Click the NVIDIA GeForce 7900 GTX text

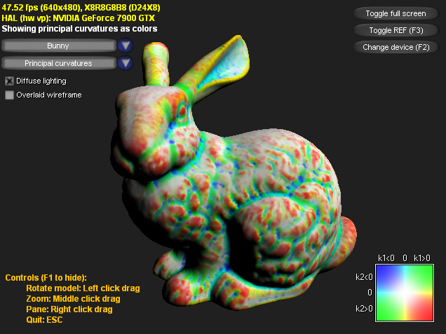[104, 18]
